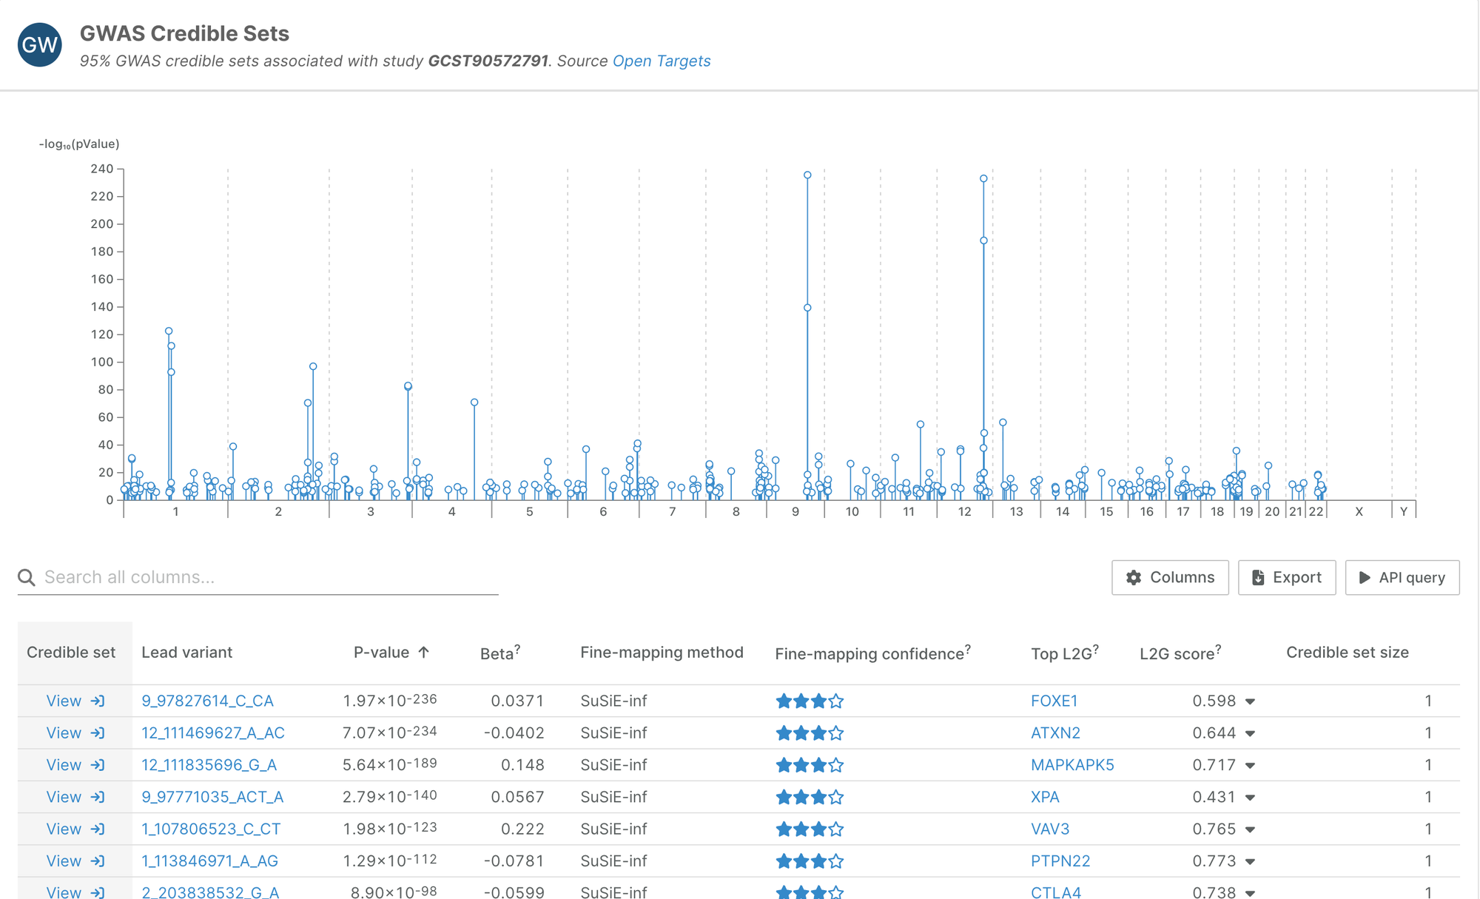Expand L2G score dropdown for PTPN22
Screen dimensions: 1480x899
pos(1250,862)
